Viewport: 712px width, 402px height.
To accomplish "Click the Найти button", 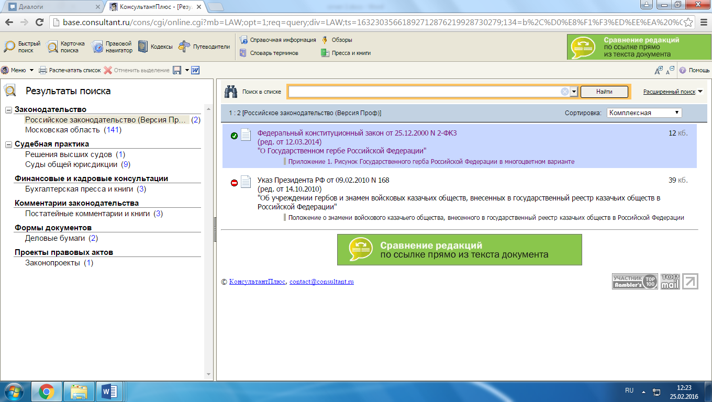I will pyautogui.click(x=604, y=92).
